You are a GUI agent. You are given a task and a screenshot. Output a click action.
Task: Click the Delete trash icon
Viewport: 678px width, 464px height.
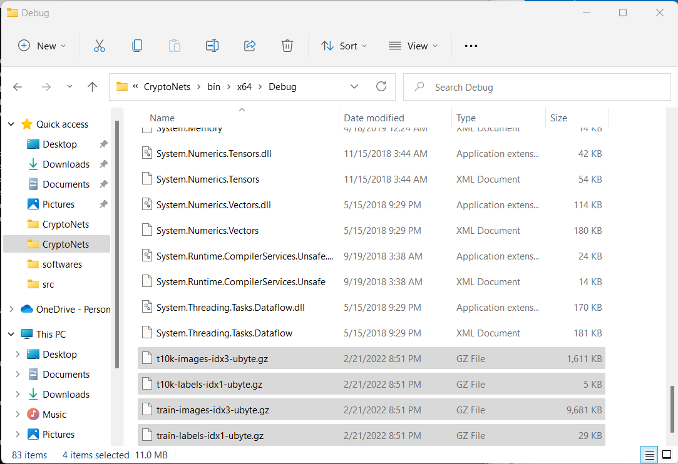[287, 46]
